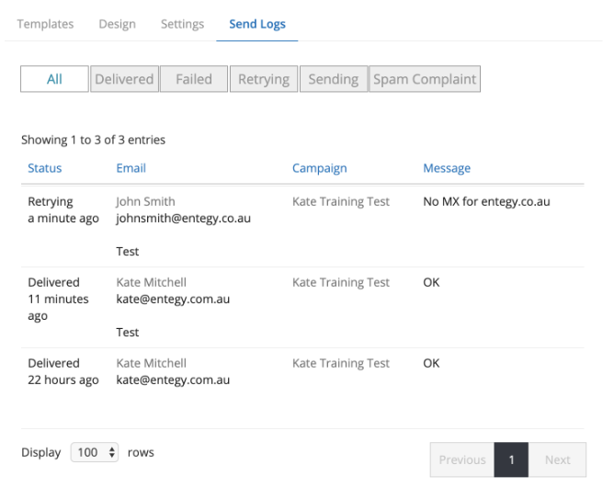
Task: Click the OK message in the 11 minutes ago row
Action: tap(431, 282)
